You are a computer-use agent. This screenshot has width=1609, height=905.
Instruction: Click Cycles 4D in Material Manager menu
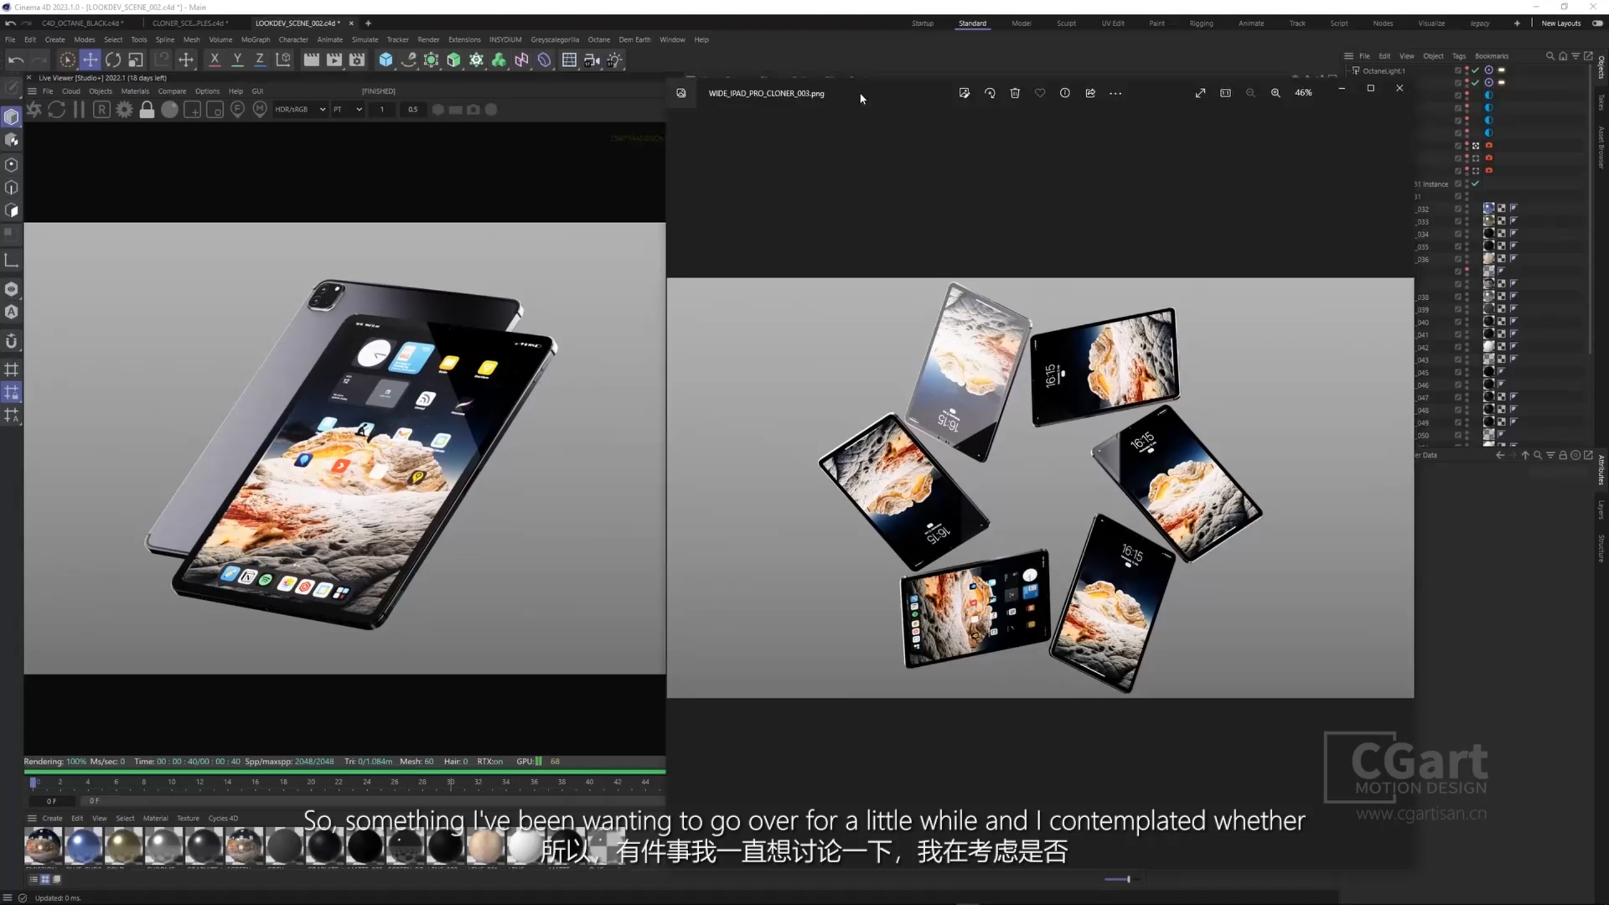223,818
